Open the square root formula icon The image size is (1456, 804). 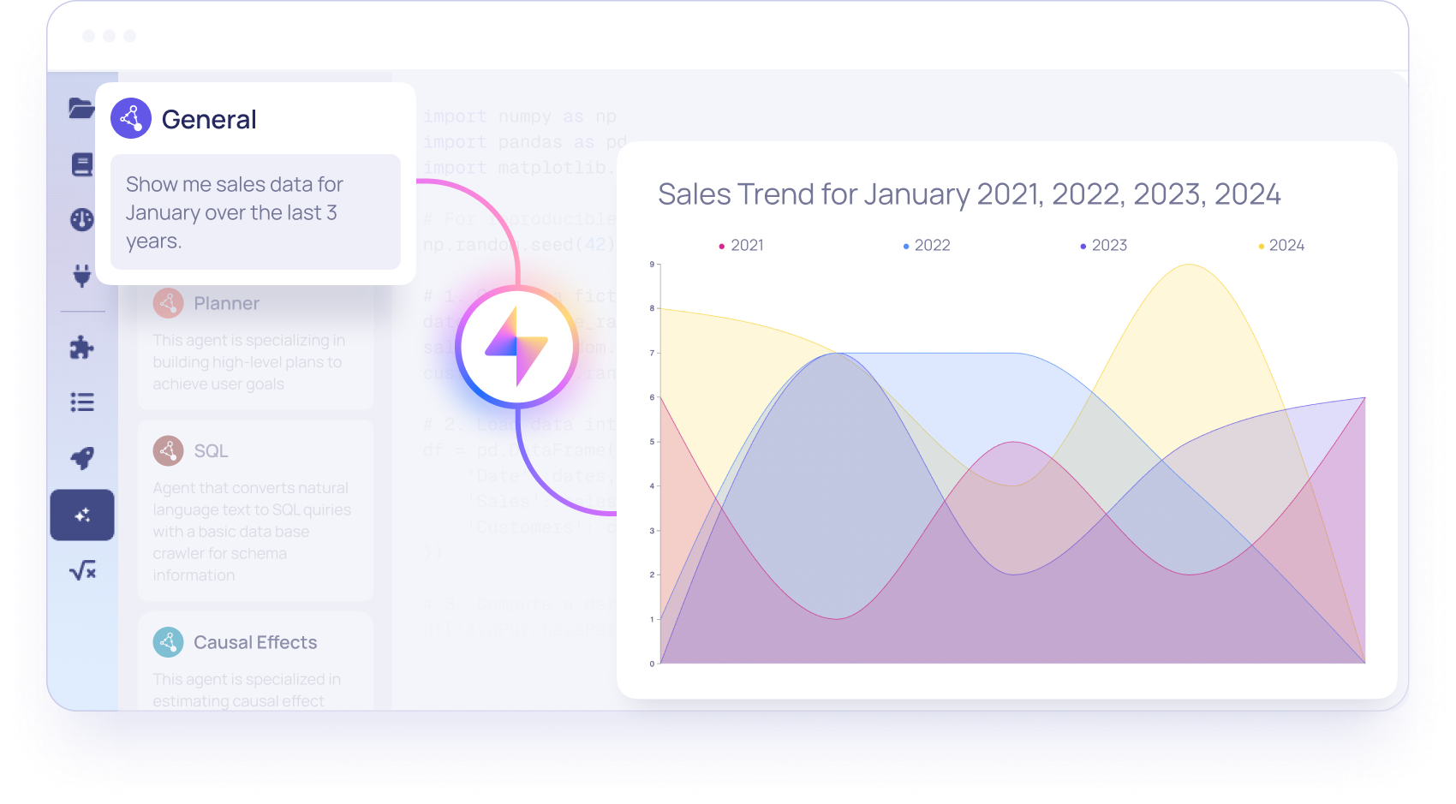pyautogui.click(x=82, y=570)
